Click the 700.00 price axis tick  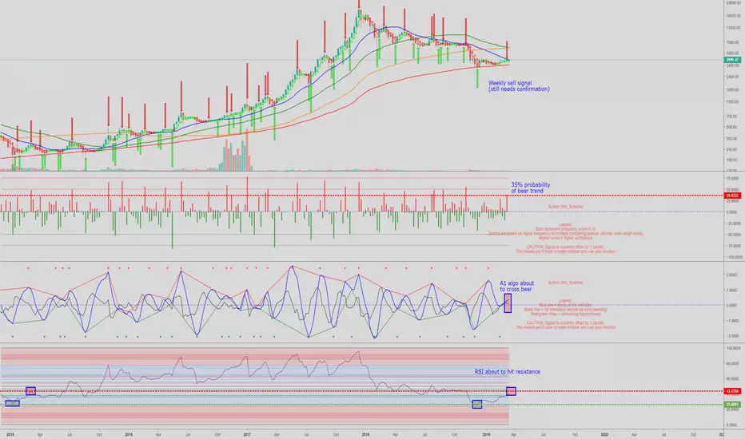pyautogui.click(x=731, y=117)
